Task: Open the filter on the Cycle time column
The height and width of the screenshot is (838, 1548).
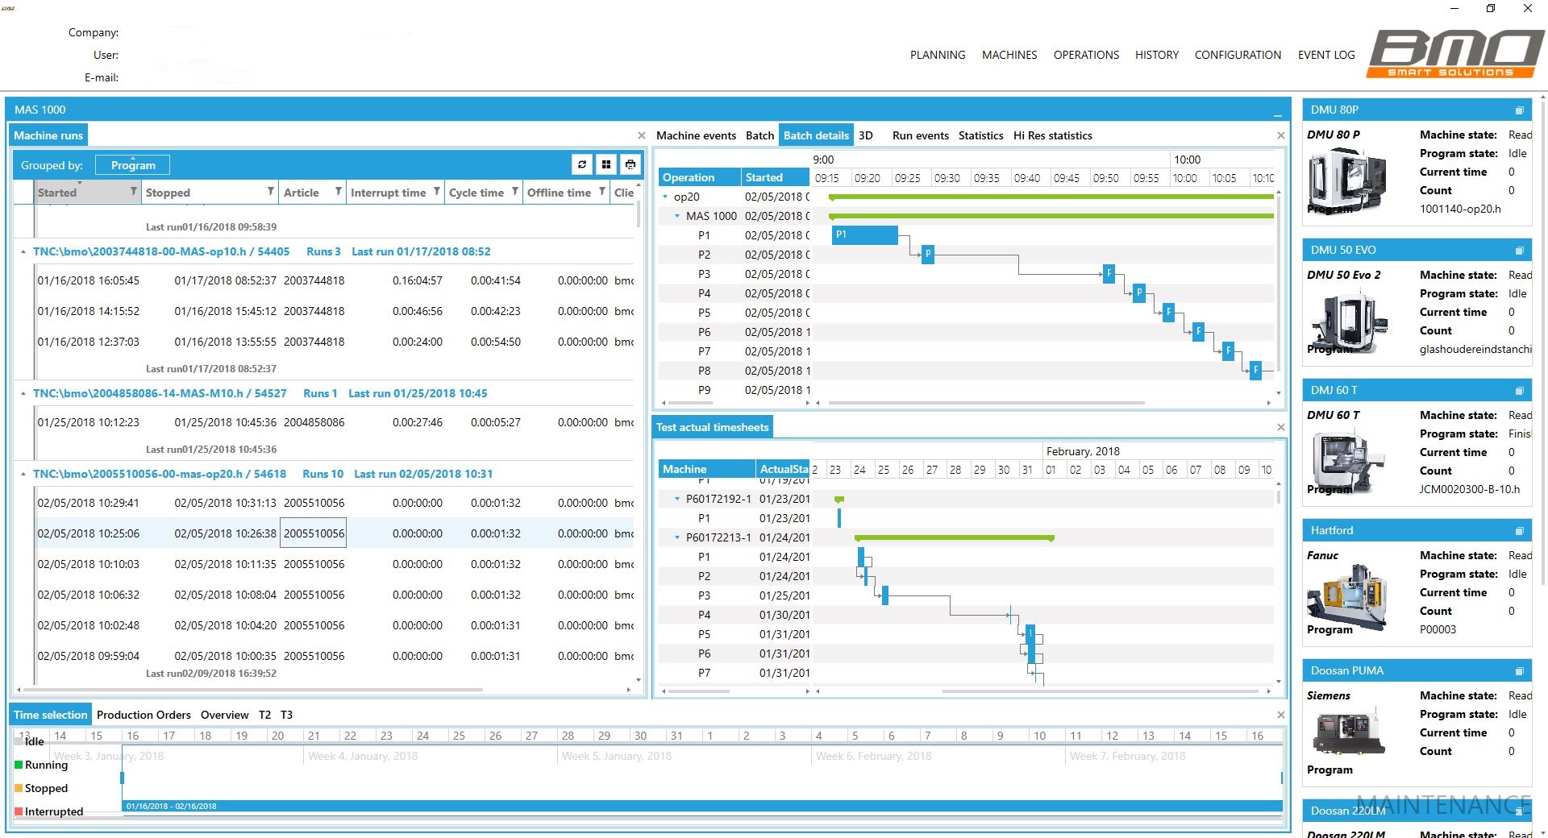Action: pyautogui.click(x=515, y=192)
